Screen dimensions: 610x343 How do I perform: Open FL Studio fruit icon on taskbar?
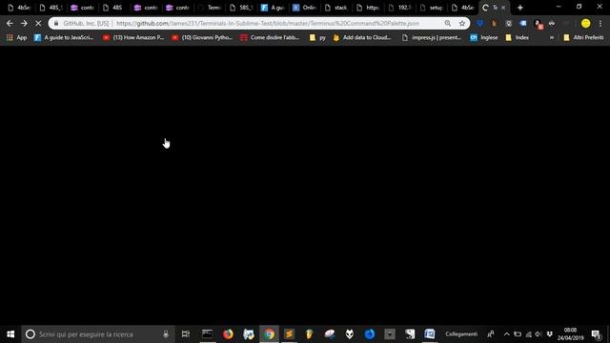[309, 334]
